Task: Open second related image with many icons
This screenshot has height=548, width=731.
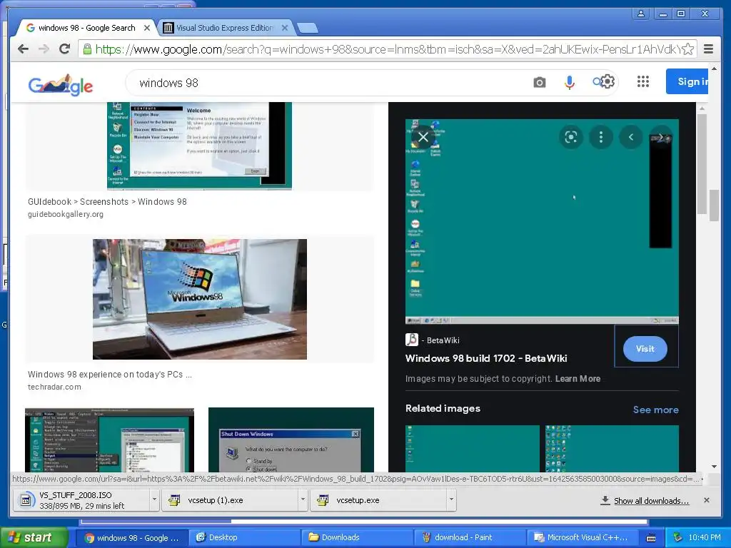Action: (x=612, y=448)
